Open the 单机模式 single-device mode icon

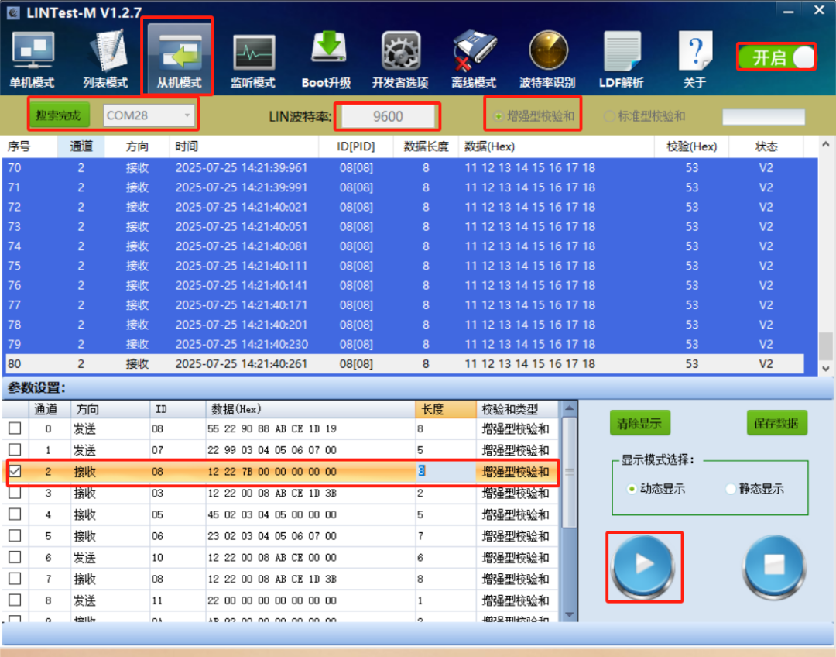coord(32,59)
